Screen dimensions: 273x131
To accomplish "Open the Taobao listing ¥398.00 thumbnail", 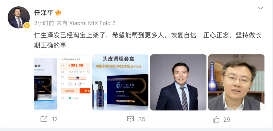I will 62,82.
